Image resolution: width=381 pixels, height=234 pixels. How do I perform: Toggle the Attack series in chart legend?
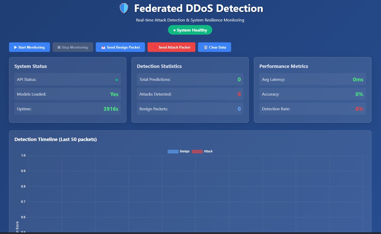(208, 151)
